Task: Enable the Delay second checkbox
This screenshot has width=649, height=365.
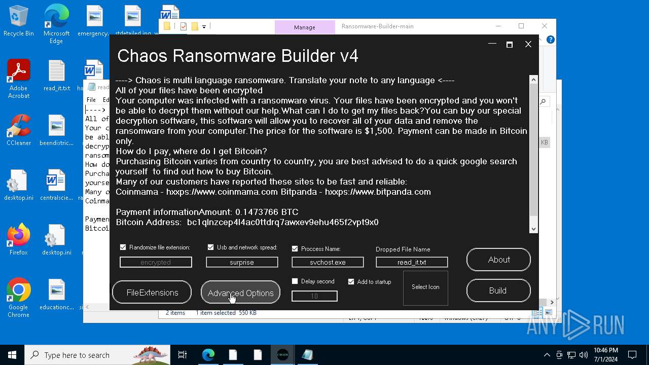Action: (x=295, y=281)
